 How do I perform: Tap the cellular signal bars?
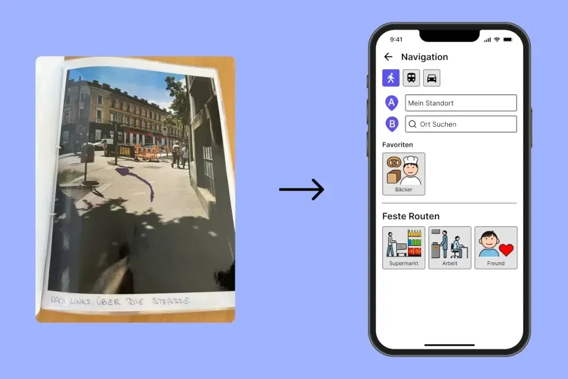[x=487, y=40]
